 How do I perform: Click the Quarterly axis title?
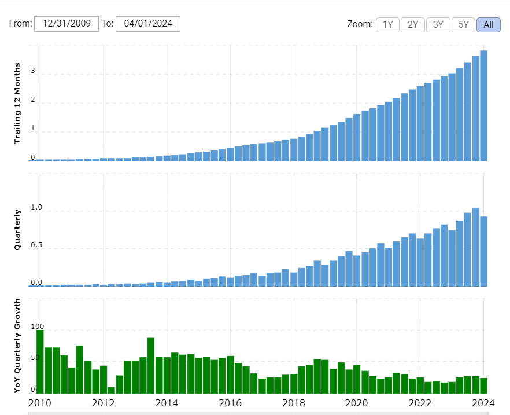[x=17, y=230]
